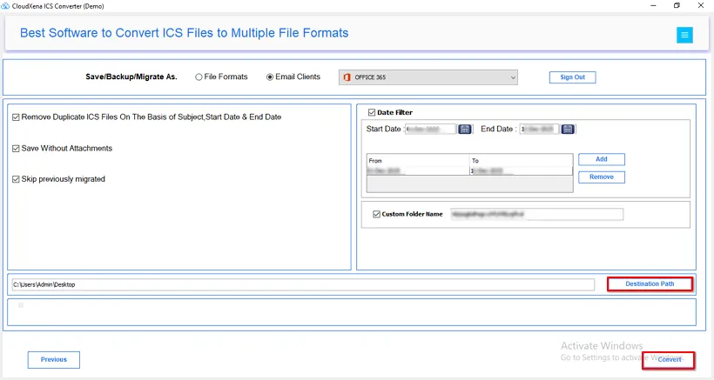Select the Email Clients radio button

tap(270, 77)
